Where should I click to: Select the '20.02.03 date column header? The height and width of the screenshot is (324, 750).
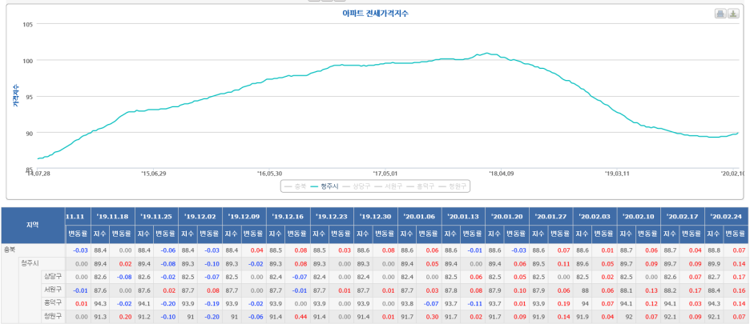(x=595, y=216)
